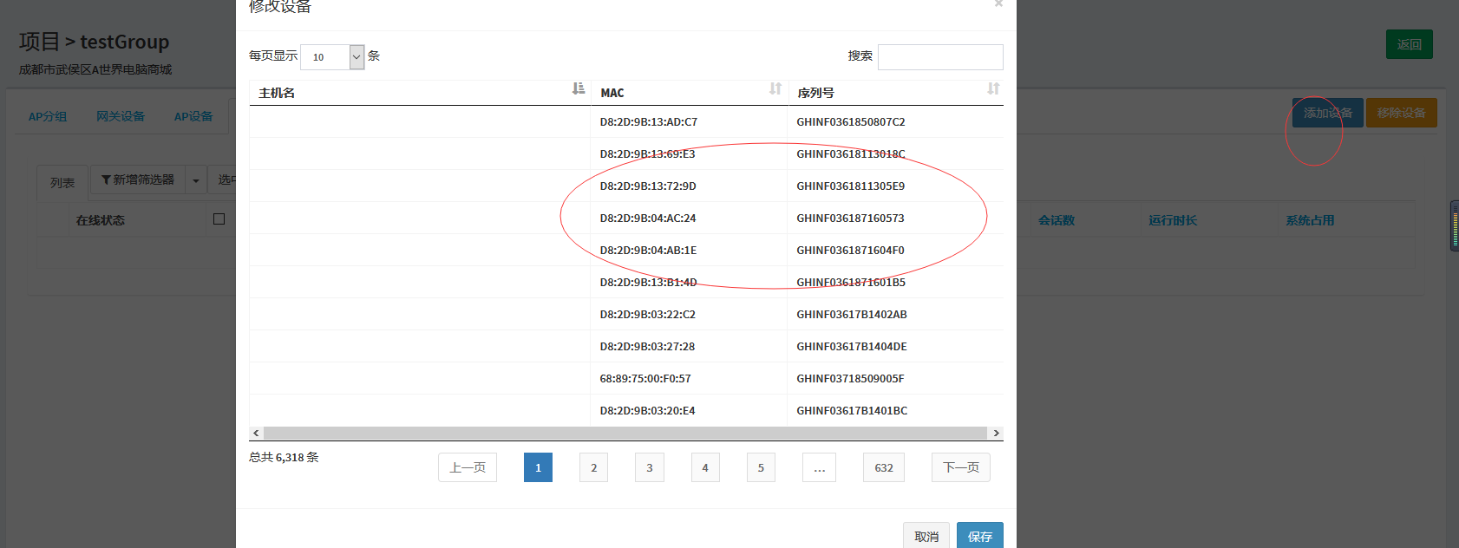Select row with MAC D8:2D:9B:04:AC:24

648,219
